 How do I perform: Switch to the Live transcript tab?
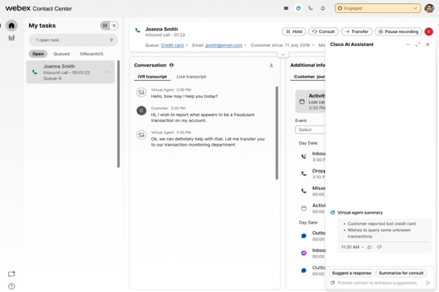(191, 77)
